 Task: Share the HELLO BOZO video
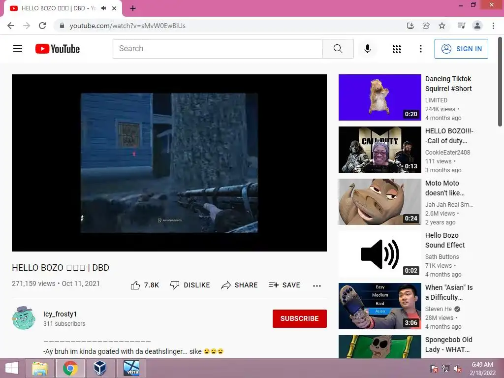tap(240, 285)
